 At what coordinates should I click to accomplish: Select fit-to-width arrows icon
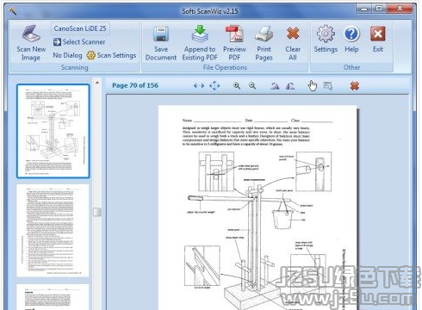(x=199, y=85)
